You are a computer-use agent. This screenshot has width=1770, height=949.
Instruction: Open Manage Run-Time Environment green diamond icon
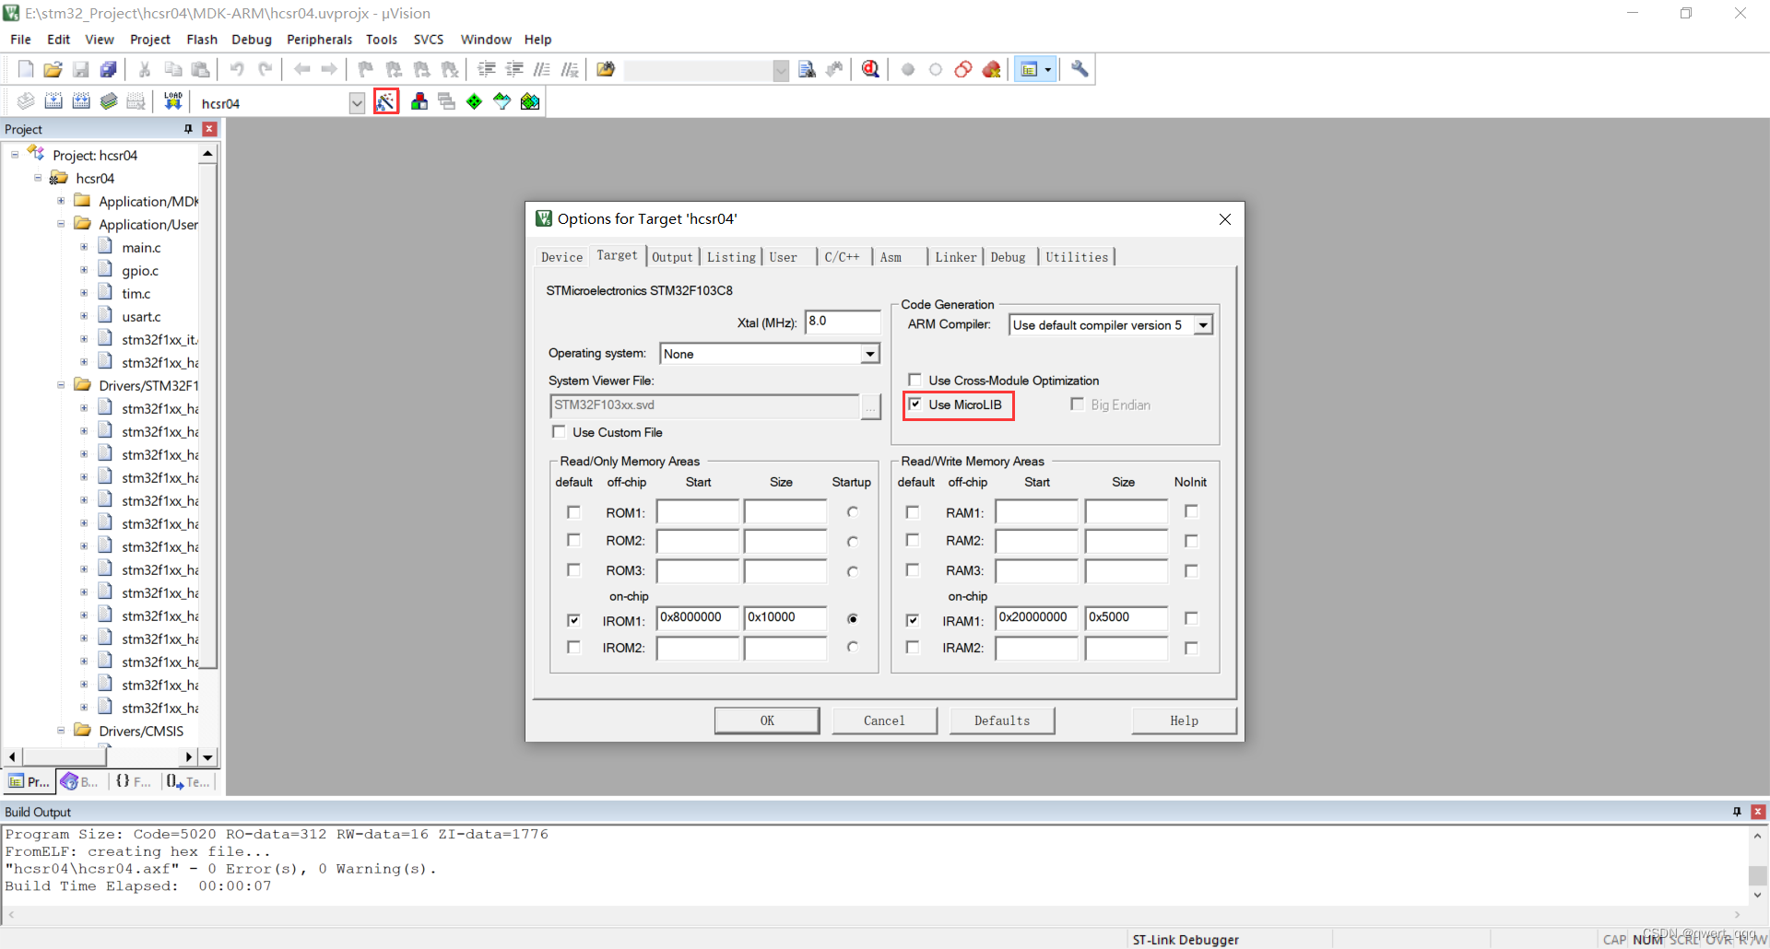coord(474,101)
